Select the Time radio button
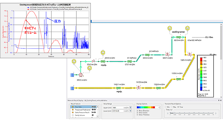 click(x=178, y=107)
